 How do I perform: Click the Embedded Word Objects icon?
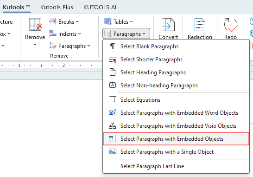[x=113, y=112]
